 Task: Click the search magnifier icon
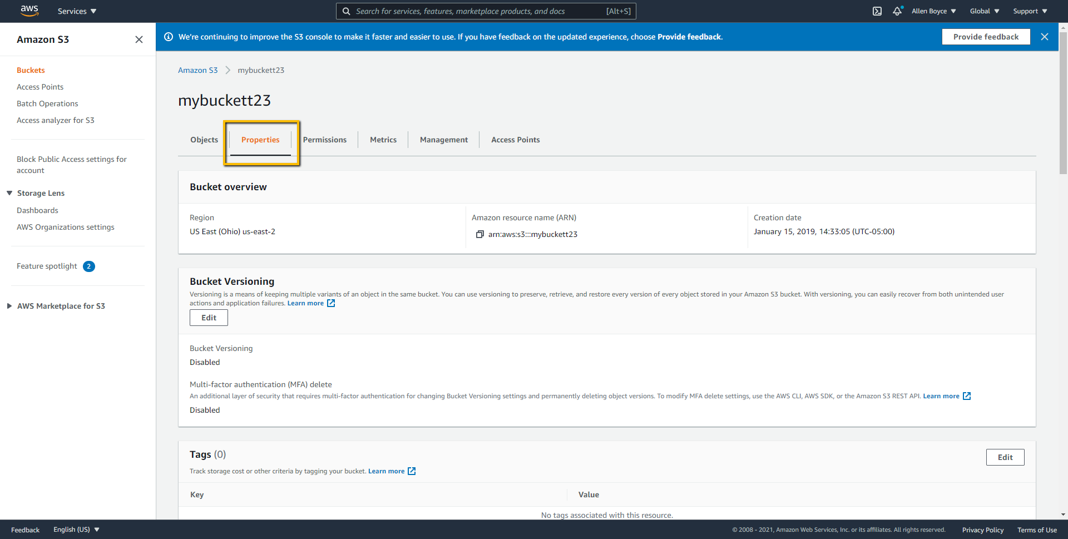[346, 11]
